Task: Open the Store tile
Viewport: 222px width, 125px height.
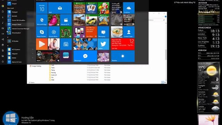Action: (48, 56)
